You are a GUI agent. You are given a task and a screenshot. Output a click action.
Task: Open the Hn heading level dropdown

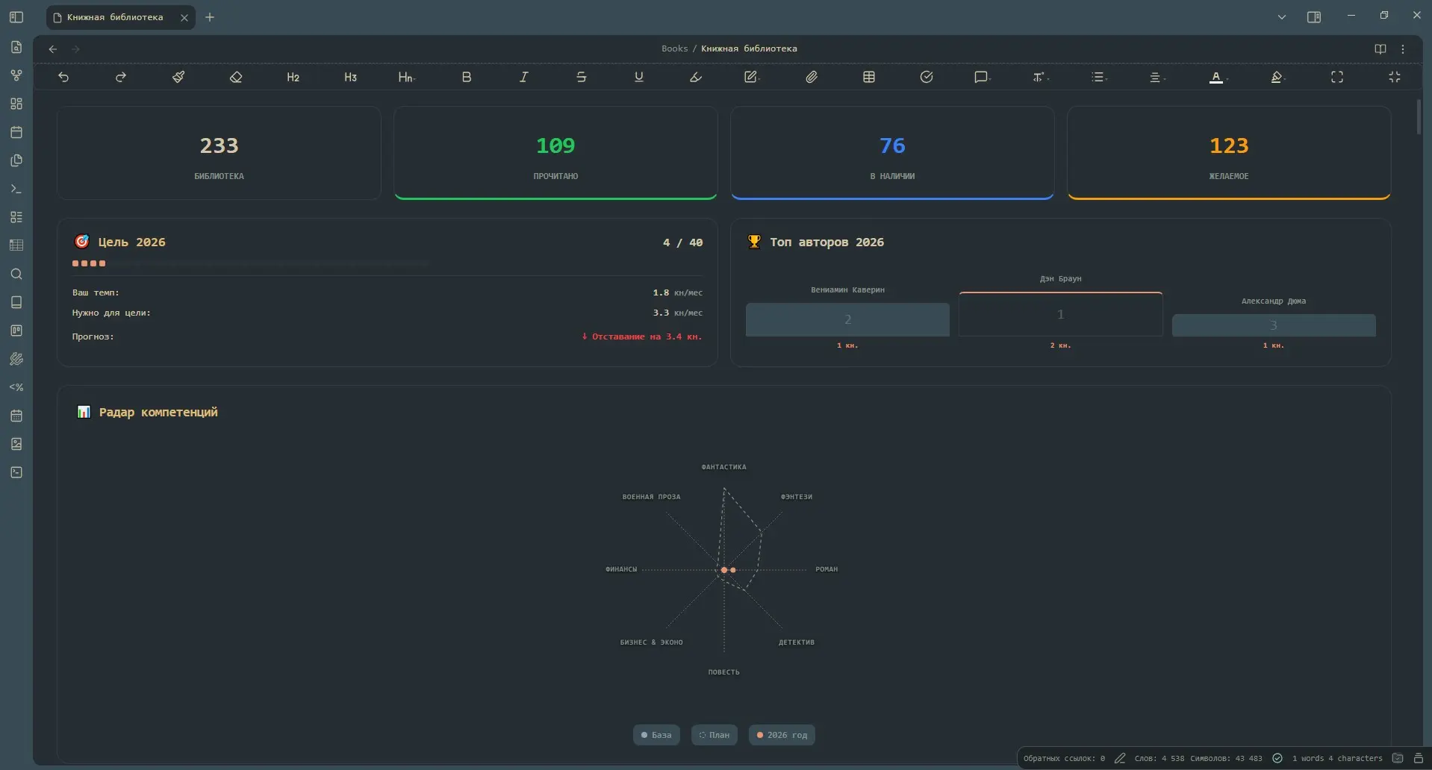407,77
